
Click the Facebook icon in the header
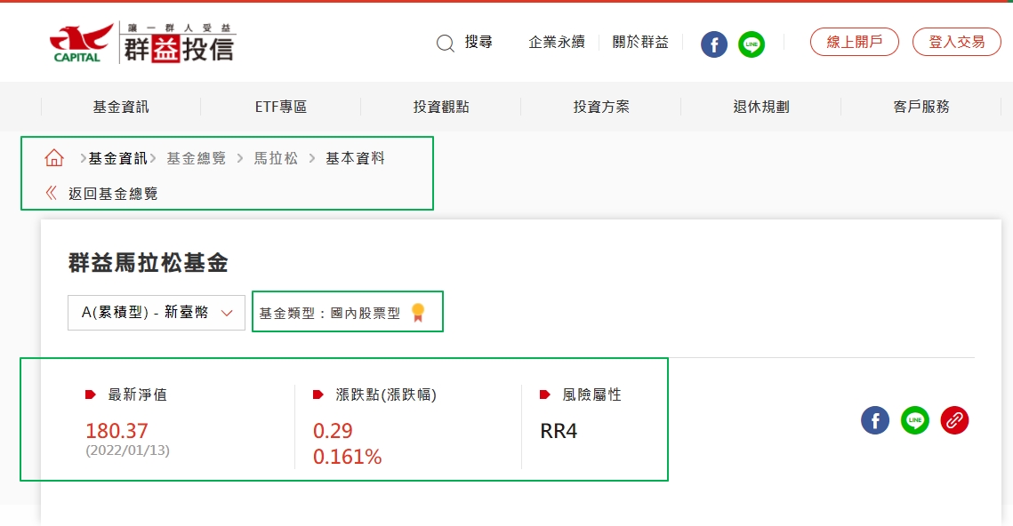[713, 43]
